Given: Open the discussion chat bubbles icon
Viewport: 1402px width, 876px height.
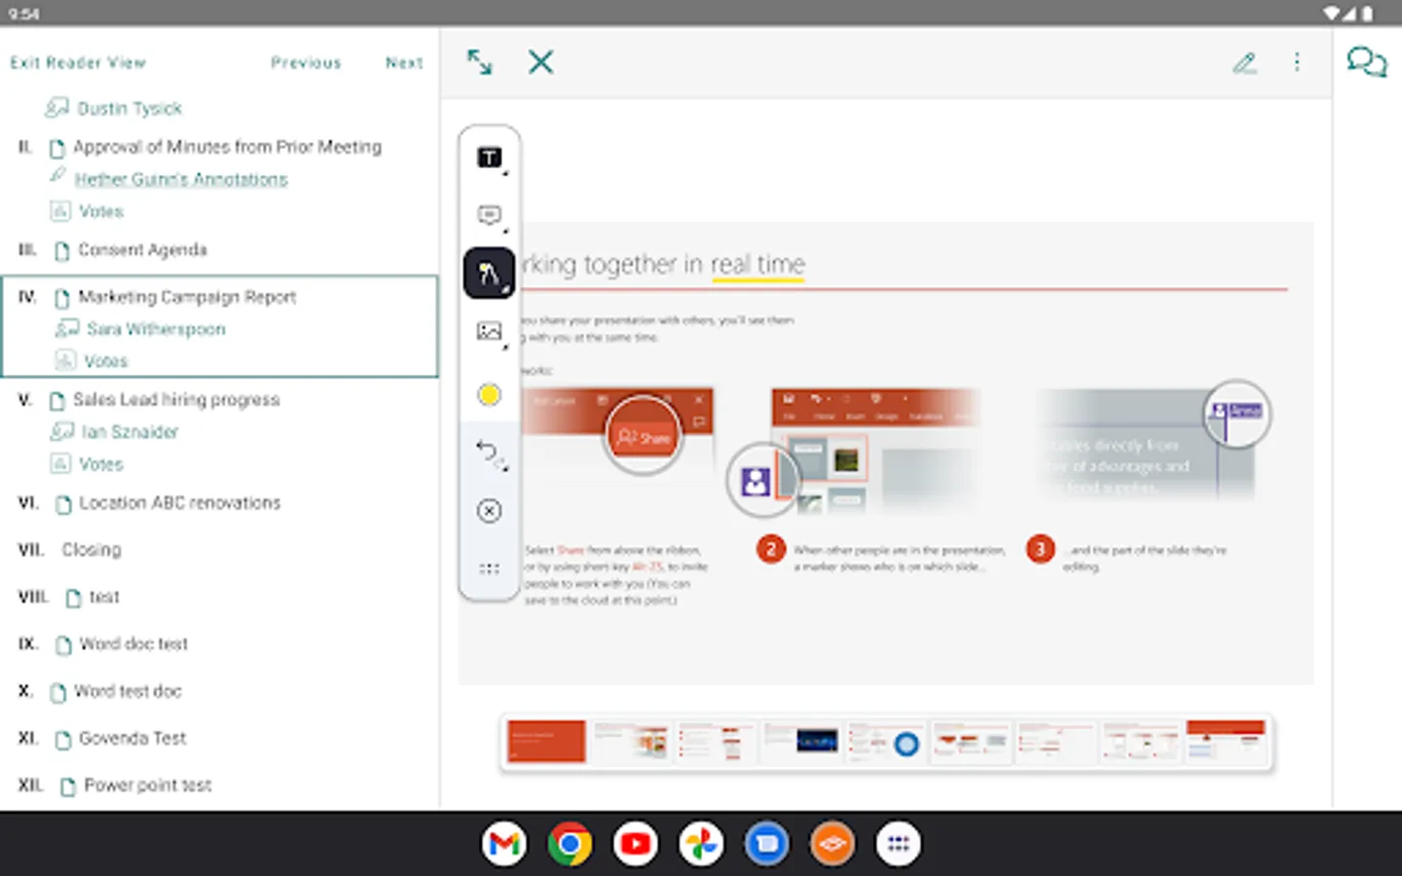Looking at the screenshot, I should [x=1366, y=62].
